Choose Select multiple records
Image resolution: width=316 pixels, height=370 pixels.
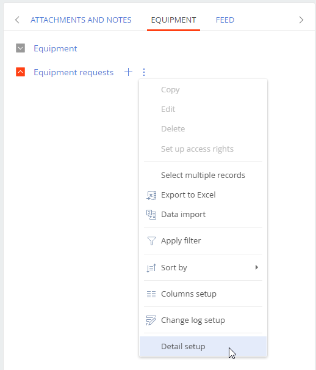click(x=203, y=176)
